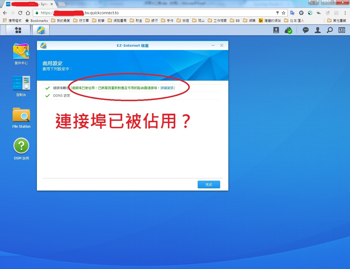Close the Synology browser tab

(x=51, y=4)
